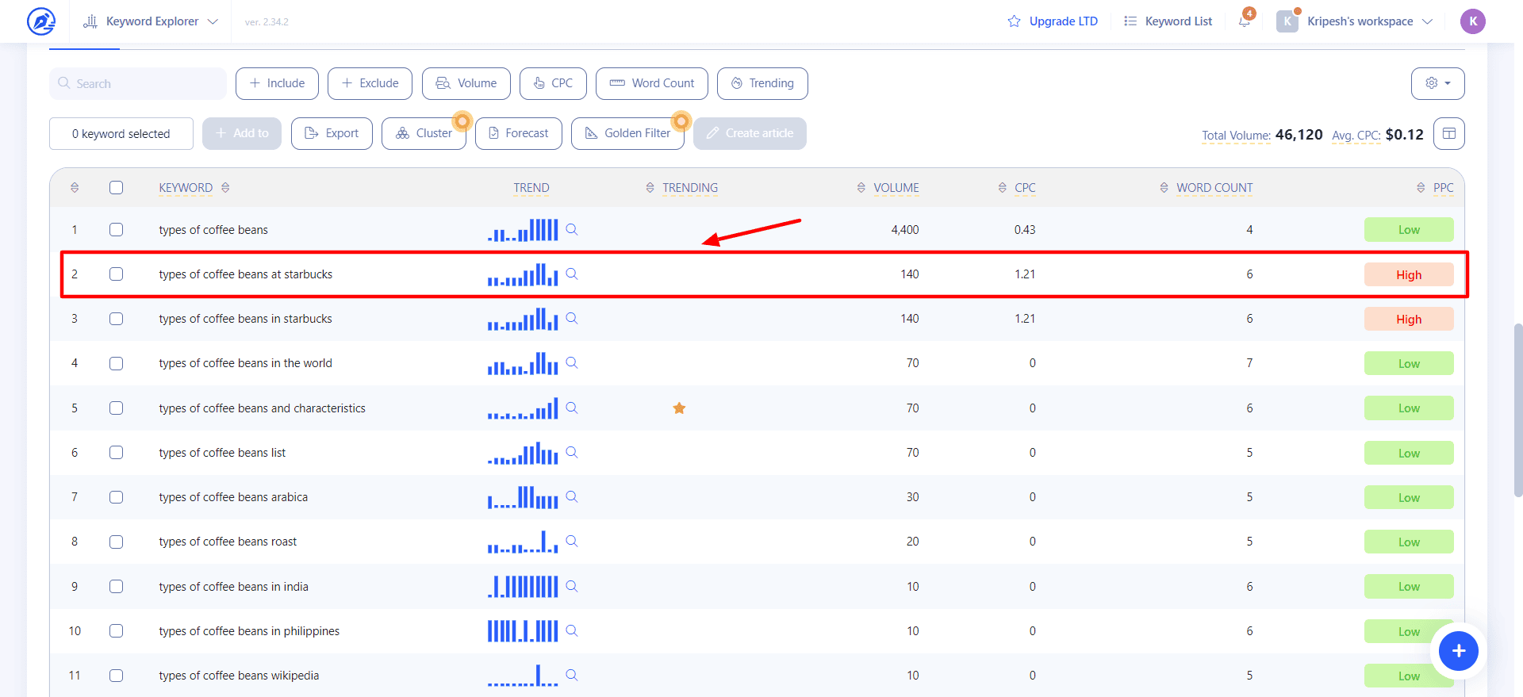1523x697 pixels.
Task: Select checkbox for 'types of coffee beans arabica'
Action: 117,497
